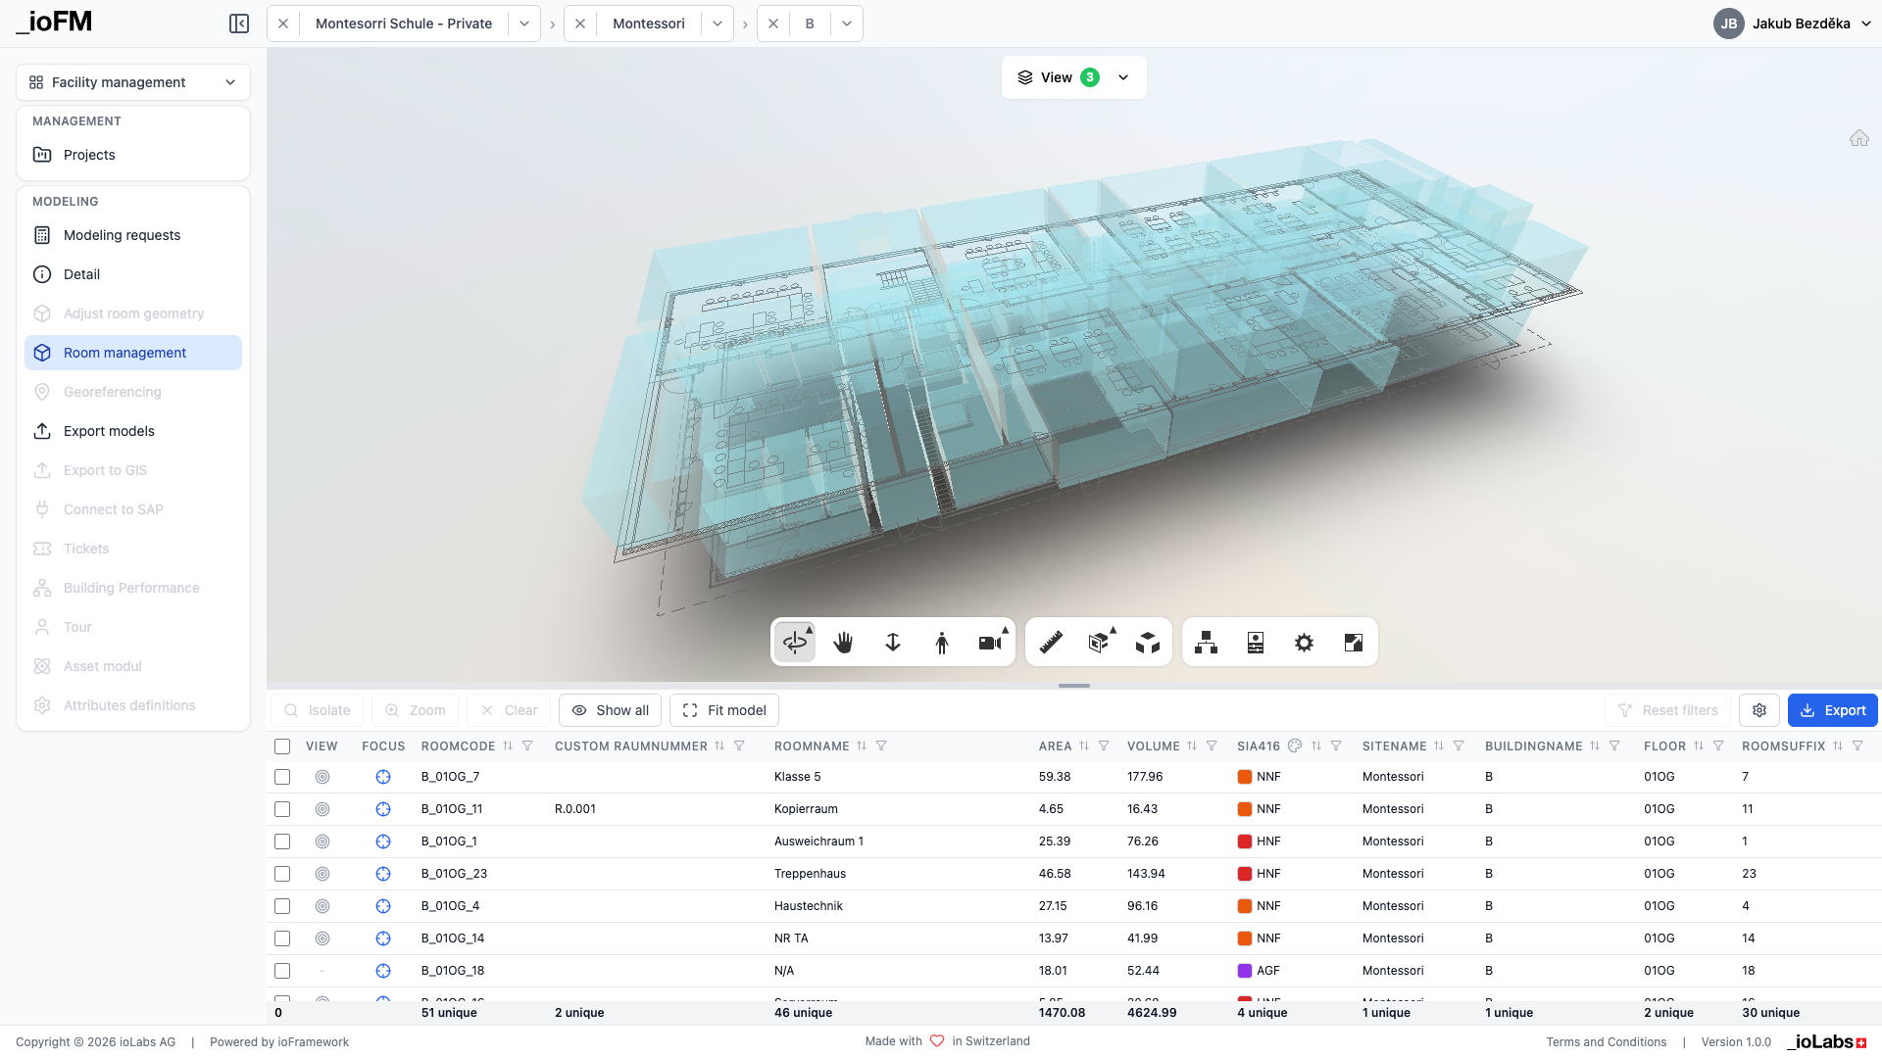Click the explode model cube icon
Screen dimensions: 1882x1058
(x=1148, y=643)
